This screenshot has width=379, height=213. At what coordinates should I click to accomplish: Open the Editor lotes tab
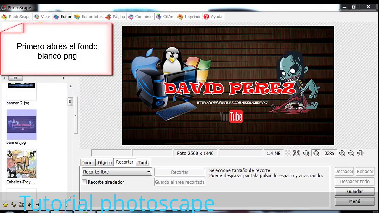tap(89, 17)
